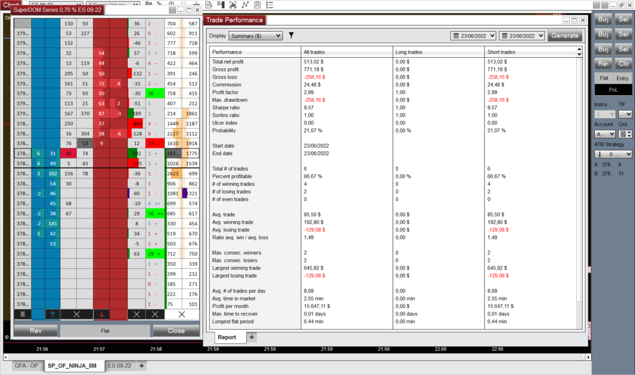This screenshot has width=635, height=375.
Task: Click Close button in SuperDOM
Action: pyautogui.click(x=176, y=331)
